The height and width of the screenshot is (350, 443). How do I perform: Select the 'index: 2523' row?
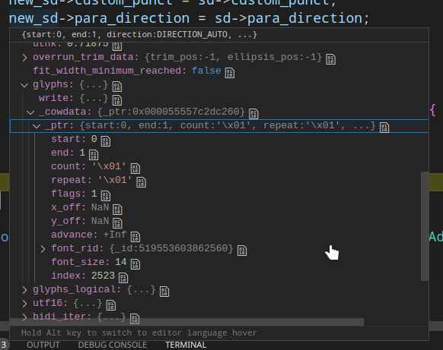point(219,276)
